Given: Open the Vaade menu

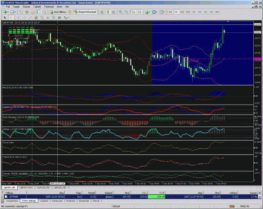Looking at the screenshot, I should [x=16, y=7].
